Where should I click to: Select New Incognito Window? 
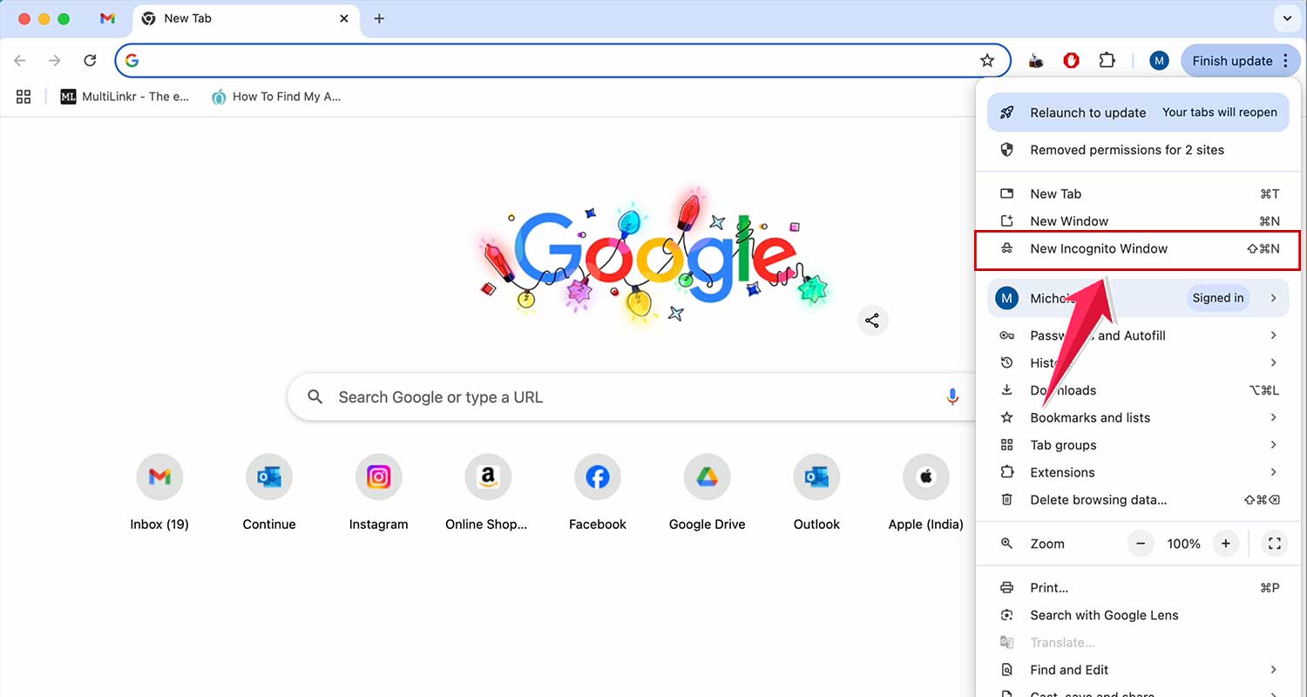1099,248
